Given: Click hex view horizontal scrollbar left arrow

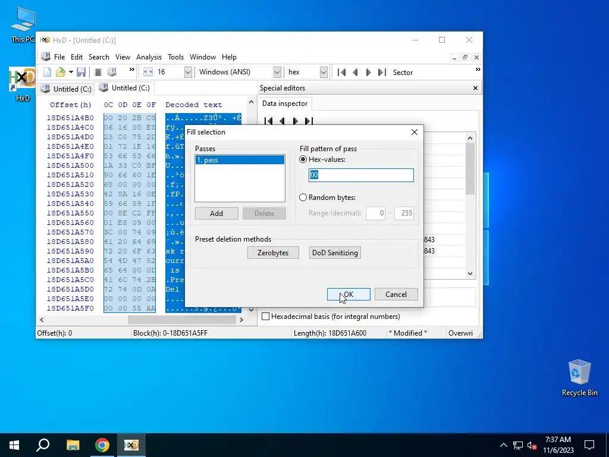Looking at the screenshot, I should pyautogui.click(x=42, y=320).
